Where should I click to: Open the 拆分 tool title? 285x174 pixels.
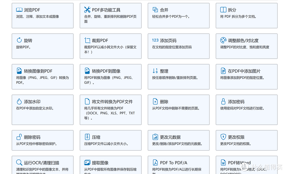232,10
